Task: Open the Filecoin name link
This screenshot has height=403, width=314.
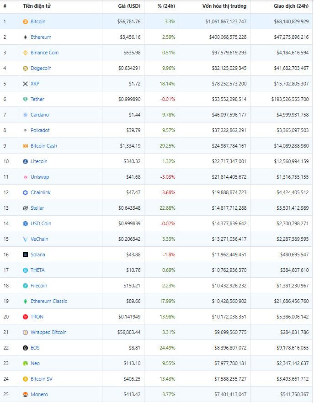Action: [39, 286]
